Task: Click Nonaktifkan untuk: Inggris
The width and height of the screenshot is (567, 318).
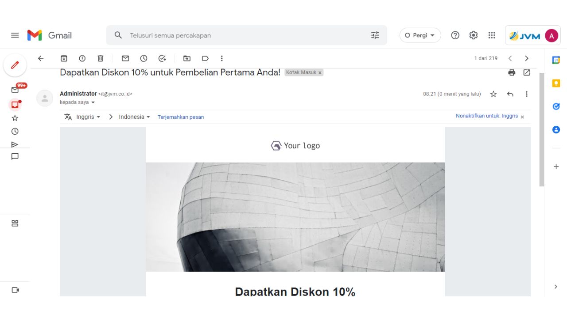Action: point(487,116)
